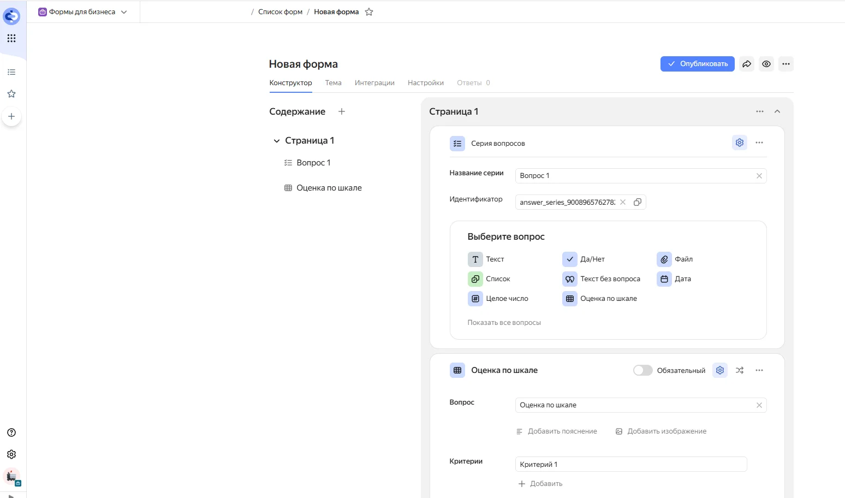The width and height of the screenshot is (845, 498).
Task: Open the help question mark icon in the sidebar
Action: (11, 432)
